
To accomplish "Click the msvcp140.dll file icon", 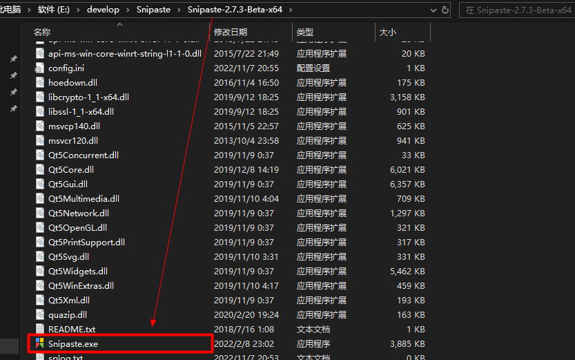I will [x=39, y=126].
